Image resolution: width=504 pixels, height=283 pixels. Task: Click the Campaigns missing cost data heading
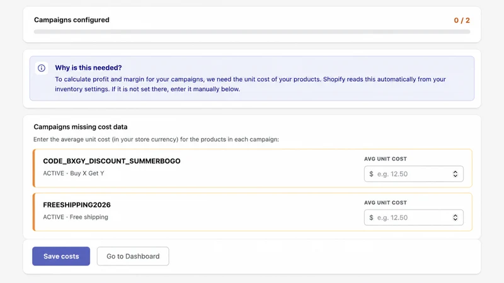(81, 127)
